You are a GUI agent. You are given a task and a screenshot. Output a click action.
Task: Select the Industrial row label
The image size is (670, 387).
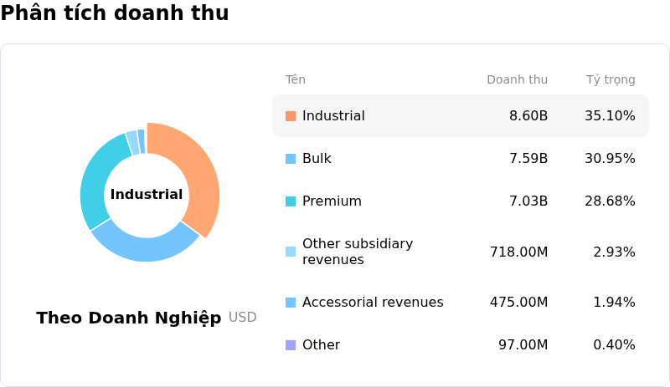pos(333,115)
